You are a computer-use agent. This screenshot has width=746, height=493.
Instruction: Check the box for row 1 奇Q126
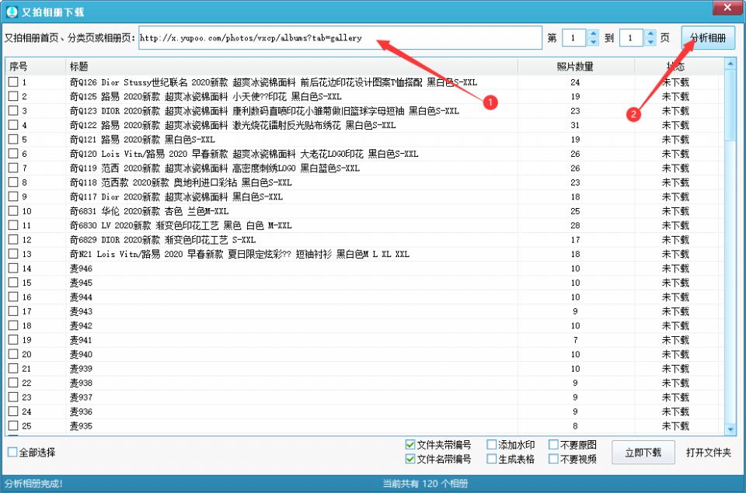[13, 82]
